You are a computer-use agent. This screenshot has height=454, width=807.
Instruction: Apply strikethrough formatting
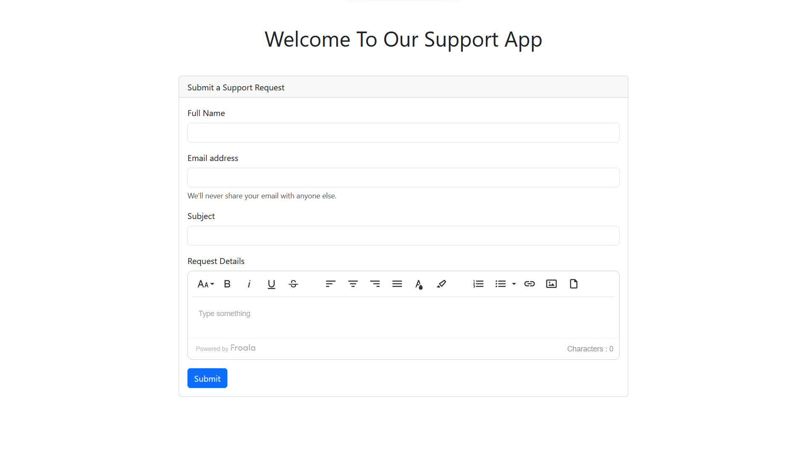pos(293,284)
